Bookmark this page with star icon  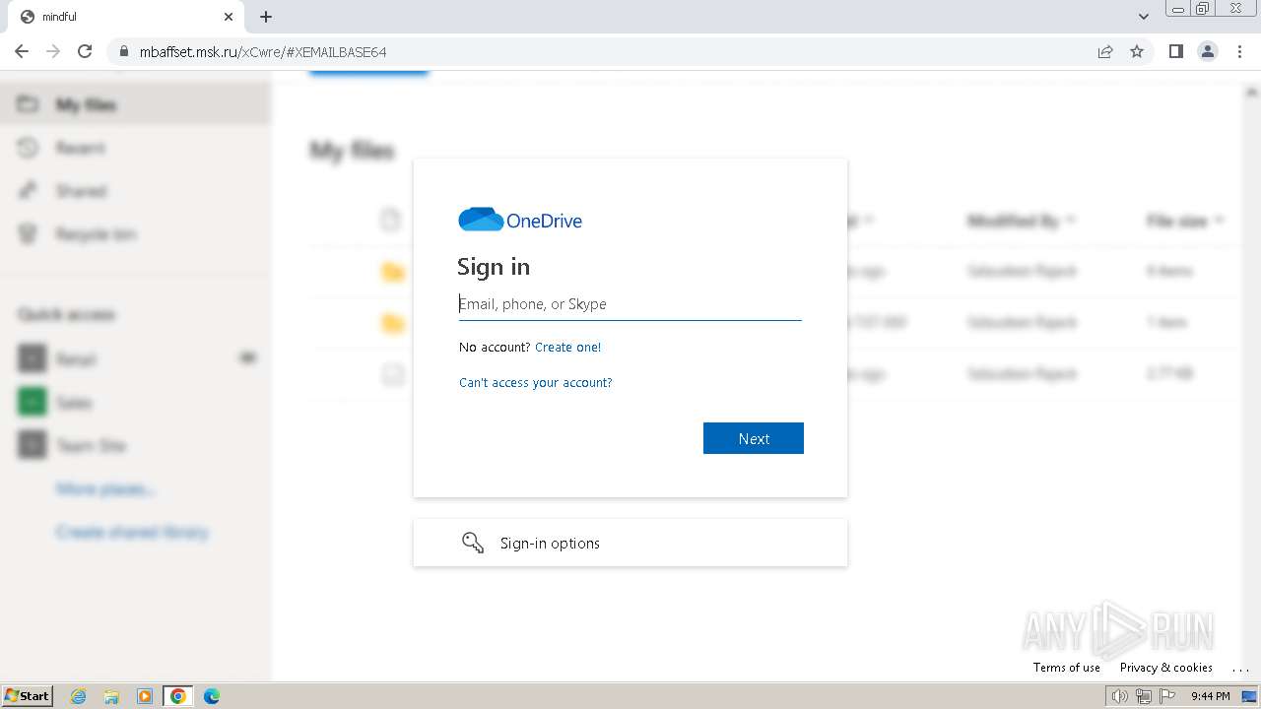(1137, 51)
